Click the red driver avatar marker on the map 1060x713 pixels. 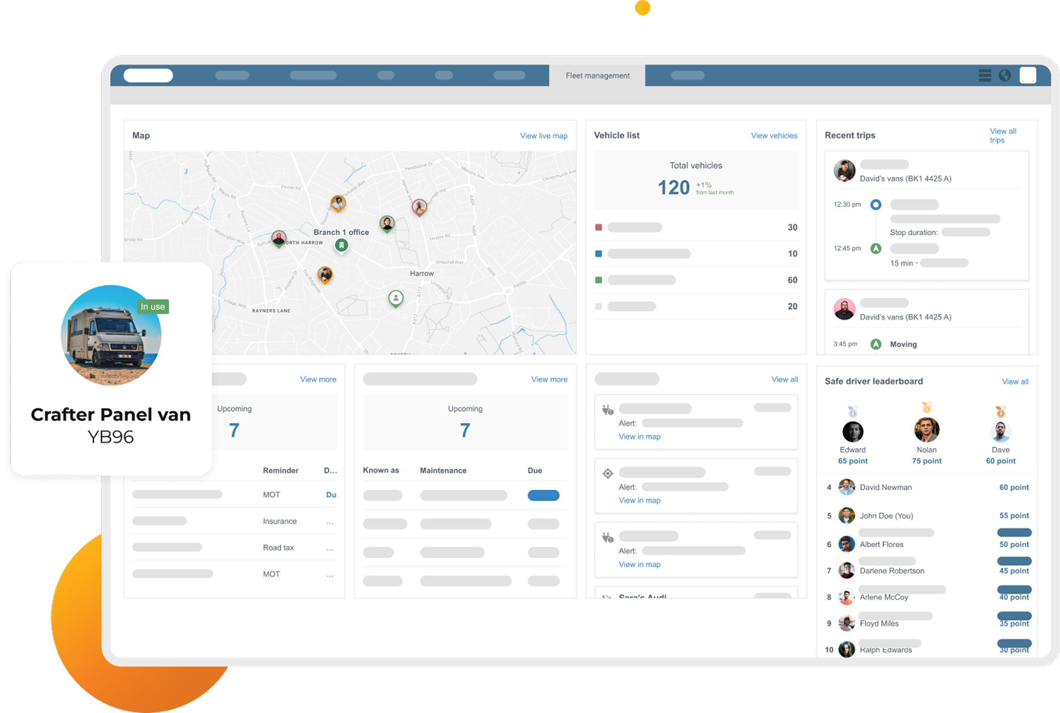click(419, 206)
